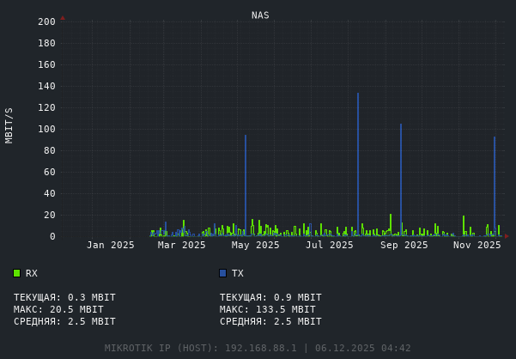Click the green RX legend swatch
The height and width of the screenshot is (359, 516).
(x=16, y=273)
